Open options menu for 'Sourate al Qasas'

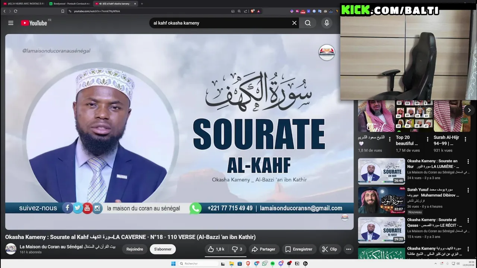click(468, 220)
